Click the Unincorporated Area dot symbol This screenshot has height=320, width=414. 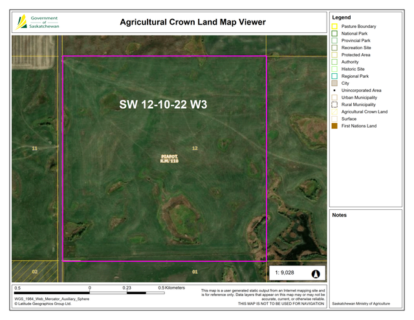pyautogui.click(x=334, y=90)
